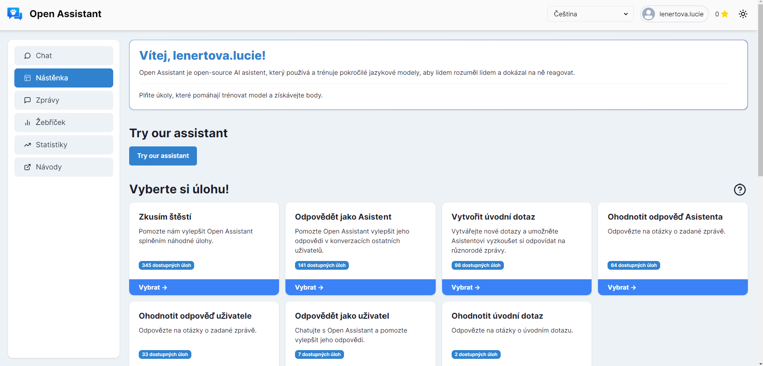Click the arrow in Odpovědět jako Asistent Vybrat
763x366 pixels.
tap(321, 287)
